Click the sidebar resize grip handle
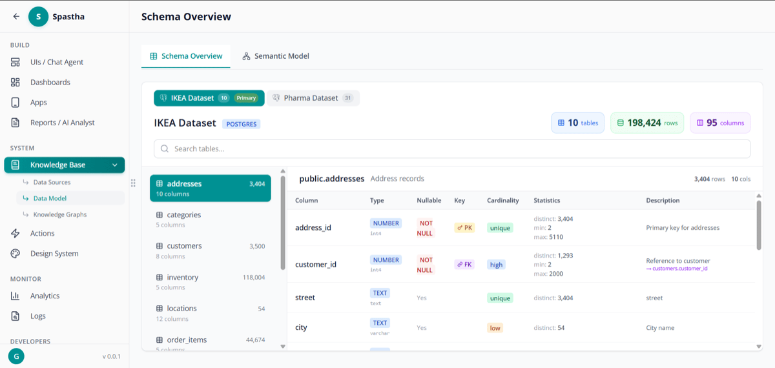 click(133, 183)
